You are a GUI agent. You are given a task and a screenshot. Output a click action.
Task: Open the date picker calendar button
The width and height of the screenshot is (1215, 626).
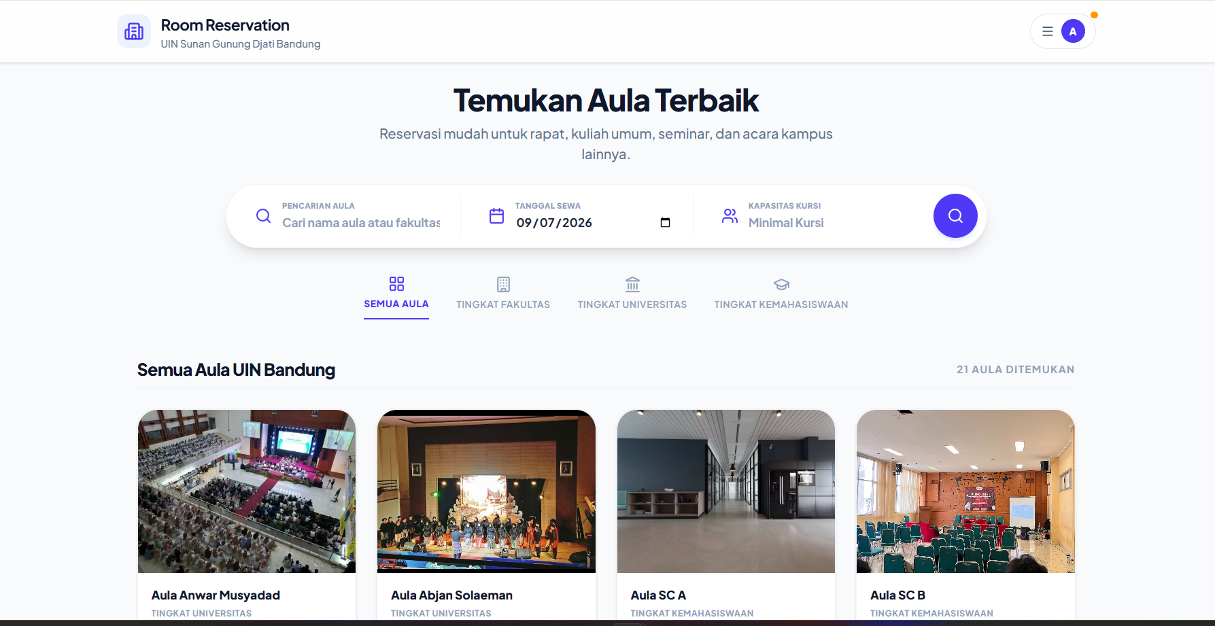tap(665, 223)
